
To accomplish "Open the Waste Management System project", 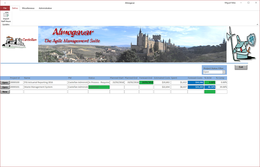I will pos(5,87).
